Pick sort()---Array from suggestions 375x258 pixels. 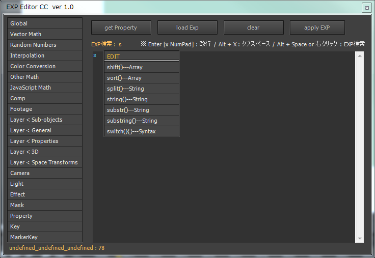142,78
